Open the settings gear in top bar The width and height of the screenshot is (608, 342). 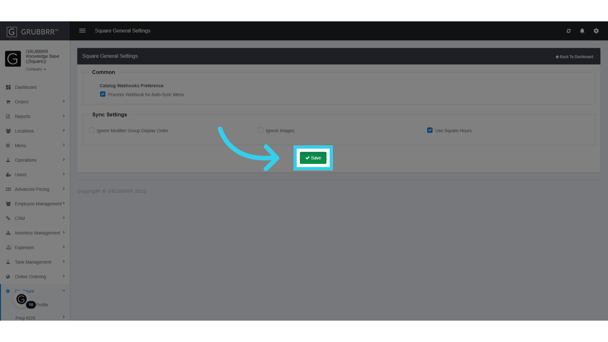coord(596,31)
